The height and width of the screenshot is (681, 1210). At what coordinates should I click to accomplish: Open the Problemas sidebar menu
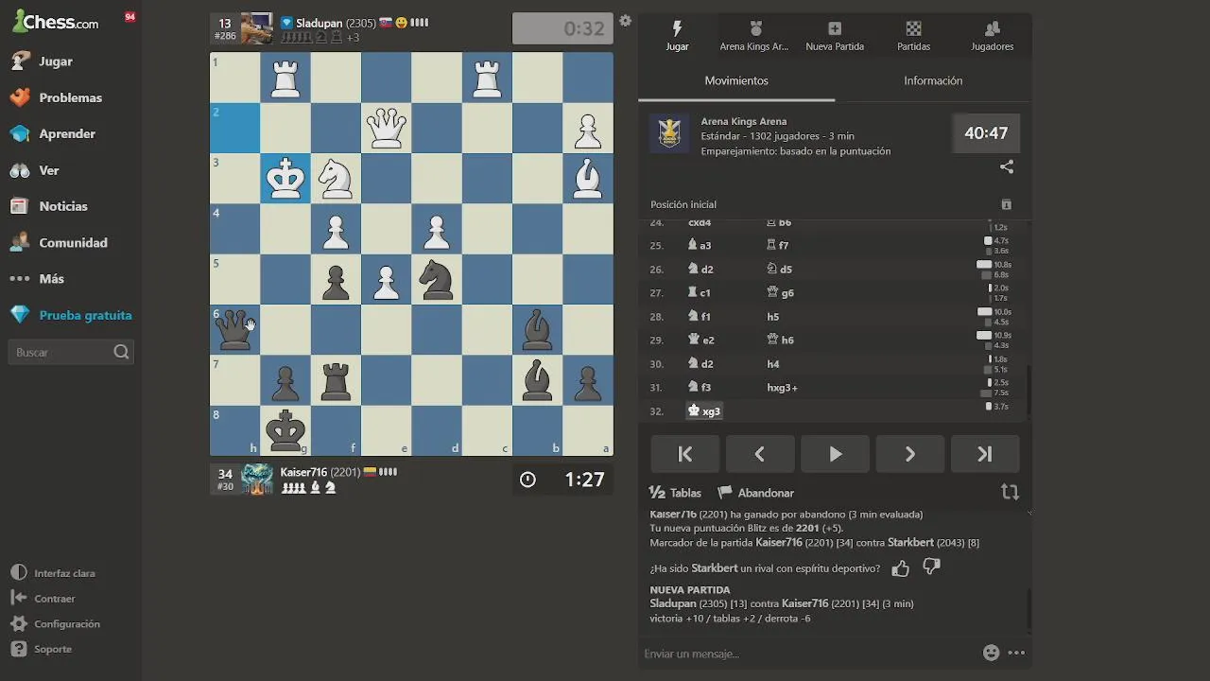[70, 97]
